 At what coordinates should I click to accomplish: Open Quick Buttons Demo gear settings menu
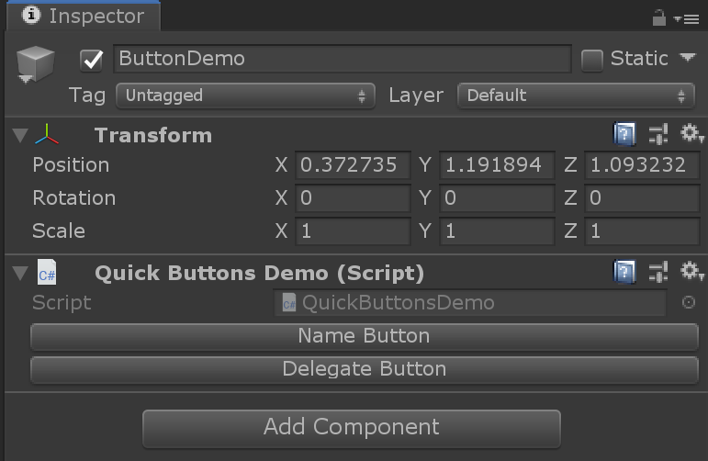691,273
